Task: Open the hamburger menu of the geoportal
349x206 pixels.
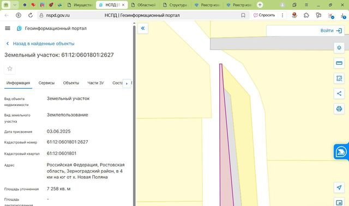Action: coord(8,28)
